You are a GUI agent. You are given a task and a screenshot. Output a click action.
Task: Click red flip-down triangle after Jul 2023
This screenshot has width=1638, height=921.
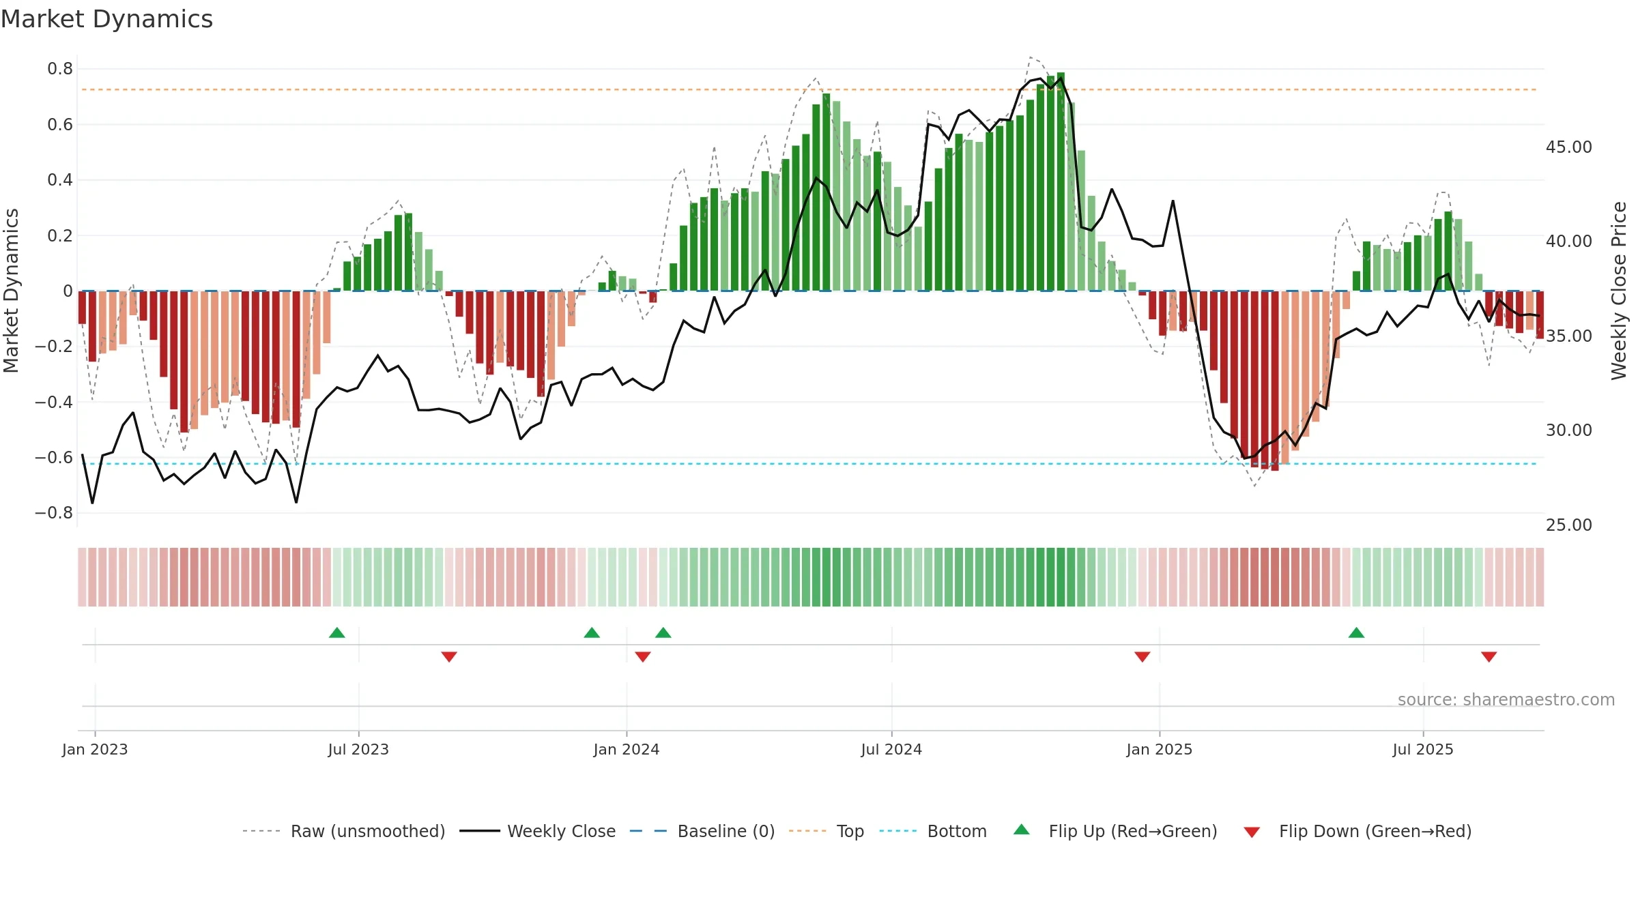[449, 656]
